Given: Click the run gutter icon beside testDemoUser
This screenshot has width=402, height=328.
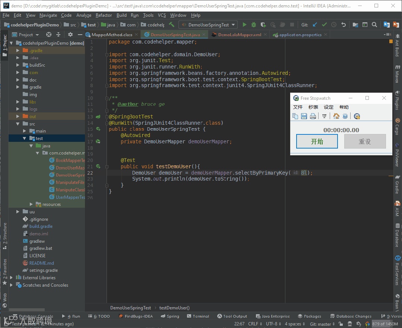Looking at the screenshot, I should click(x=98, y=166).
